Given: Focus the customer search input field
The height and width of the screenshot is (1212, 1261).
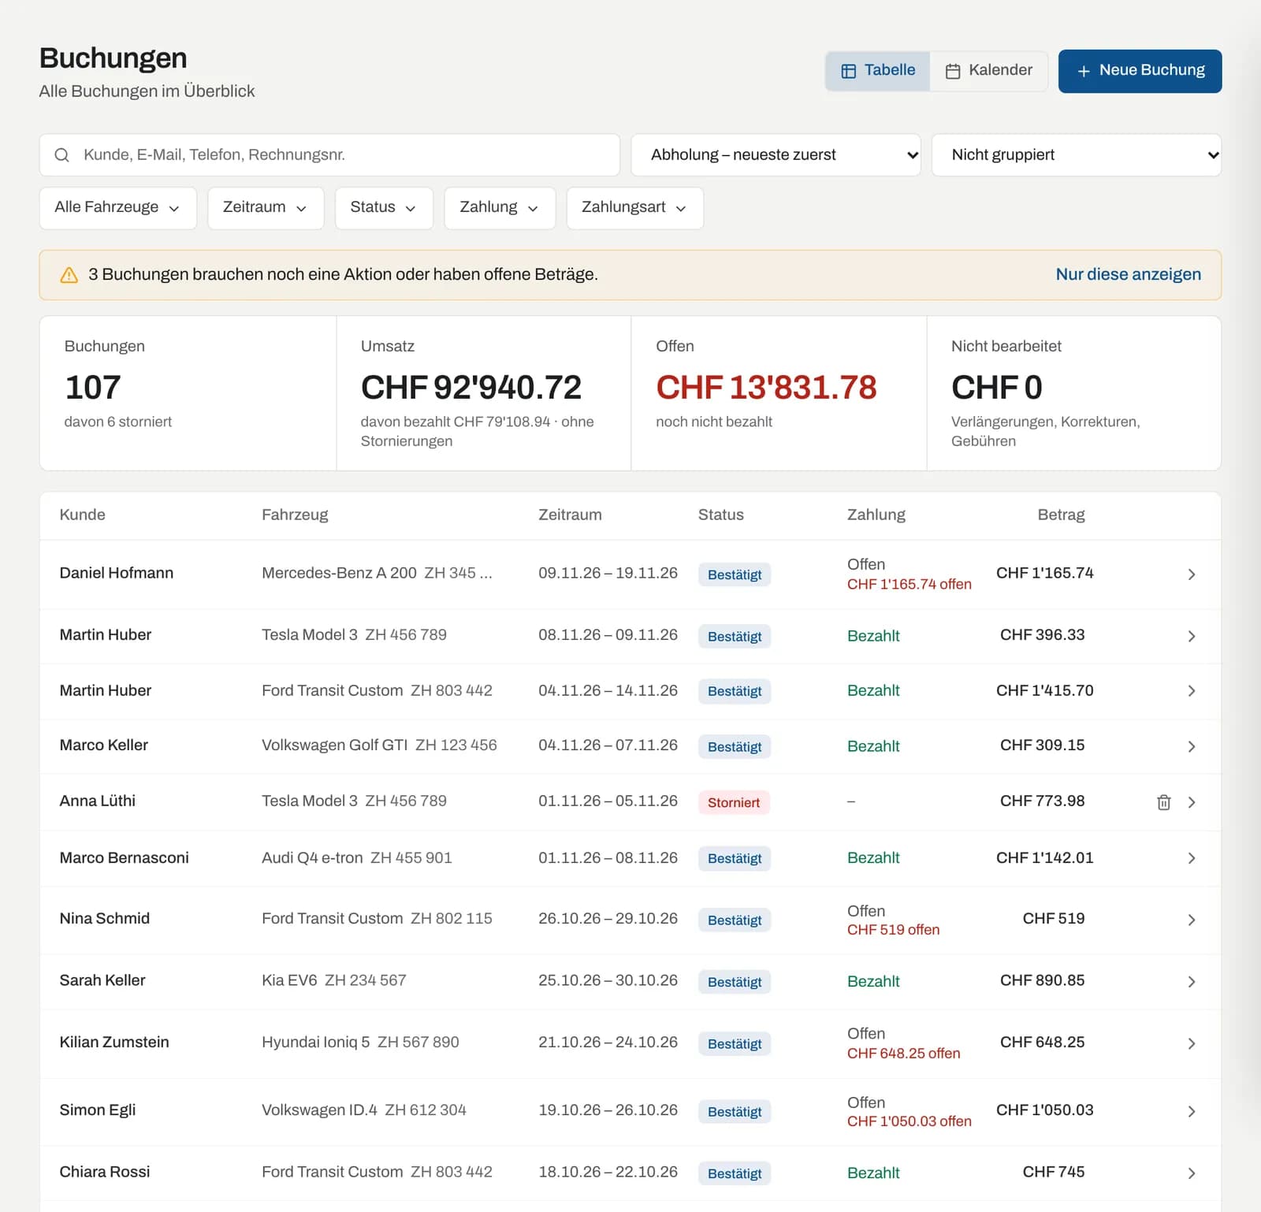Looking at the screenshot, I should pos(329,155).
